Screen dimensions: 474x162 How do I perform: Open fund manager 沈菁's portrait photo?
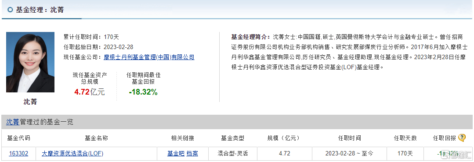[x=30, y=62]
